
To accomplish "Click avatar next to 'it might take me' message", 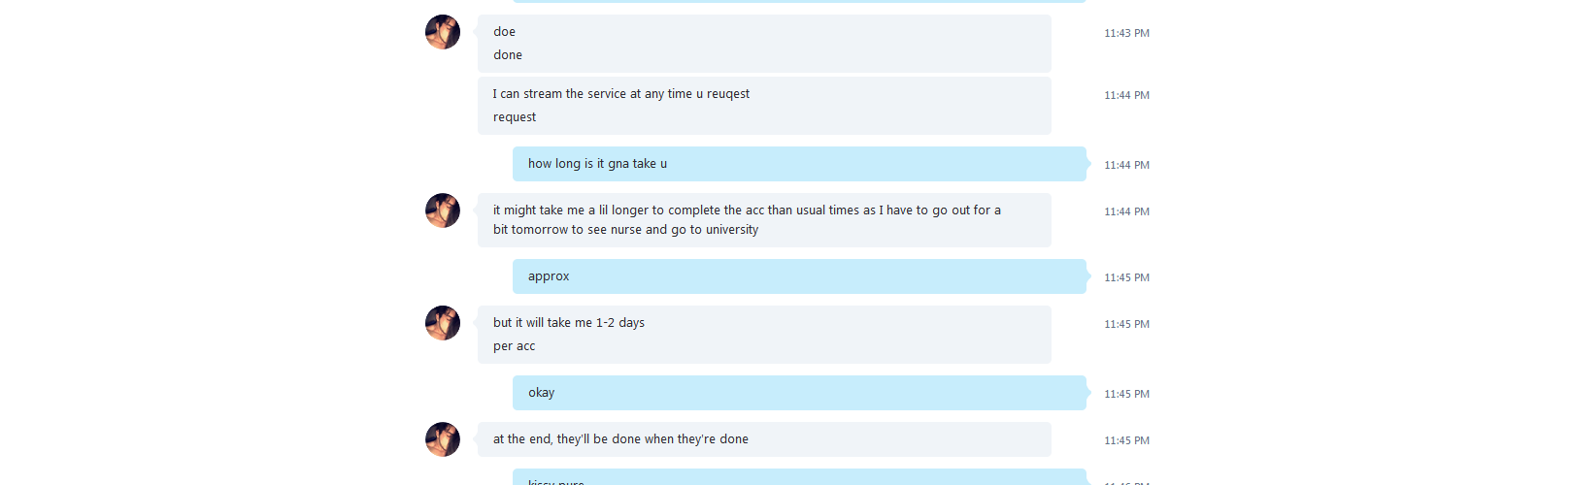I will click(443, 210).
